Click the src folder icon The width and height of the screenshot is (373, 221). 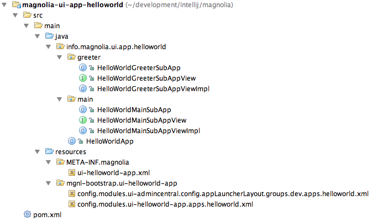28,15
